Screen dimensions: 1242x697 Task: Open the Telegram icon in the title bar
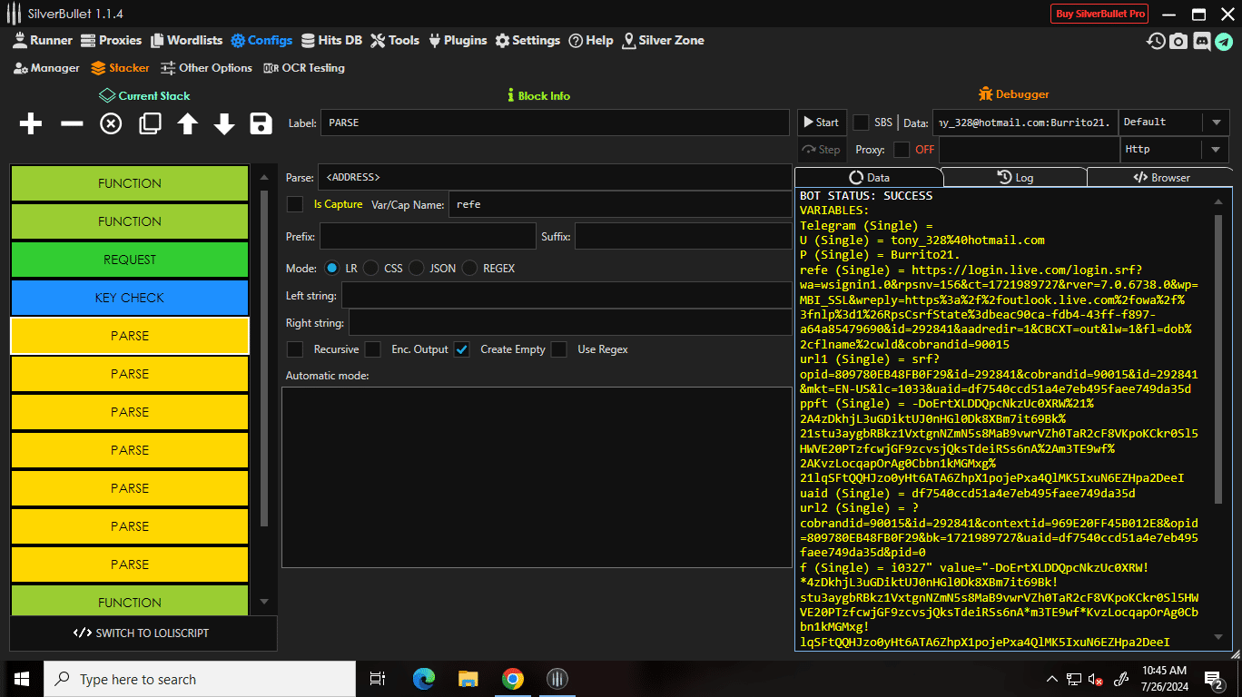point(1224,41)
